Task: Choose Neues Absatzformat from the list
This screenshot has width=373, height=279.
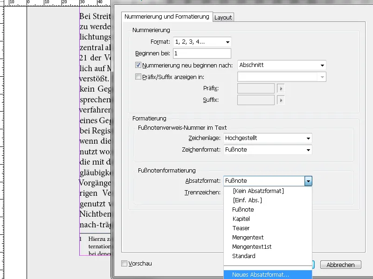Action: click(x=261, y=275)
